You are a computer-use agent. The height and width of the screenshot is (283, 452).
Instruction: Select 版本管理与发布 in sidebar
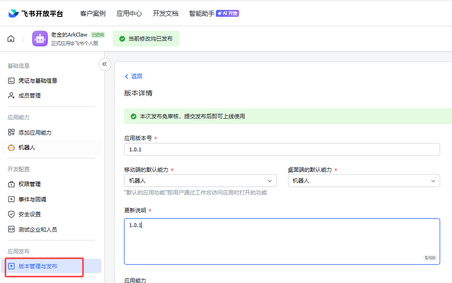click(38, 266)
